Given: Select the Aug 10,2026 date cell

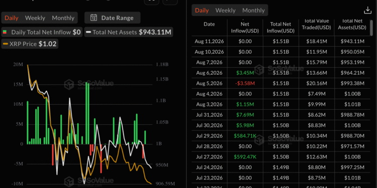Looking at the screenshot, I should click(209, 52).
